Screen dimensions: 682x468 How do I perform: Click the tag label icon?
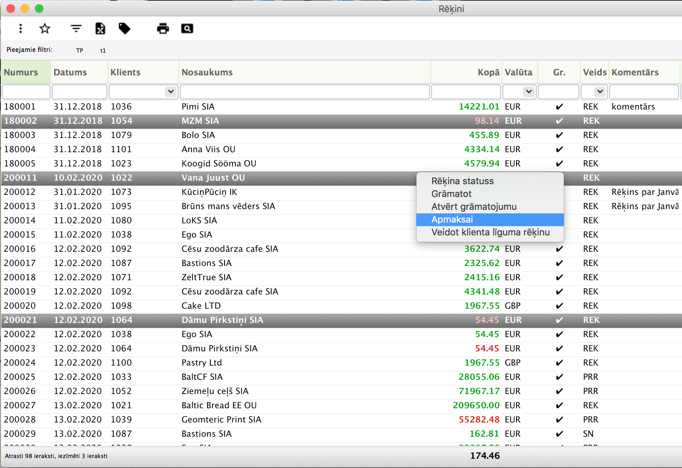pos(124,28)
